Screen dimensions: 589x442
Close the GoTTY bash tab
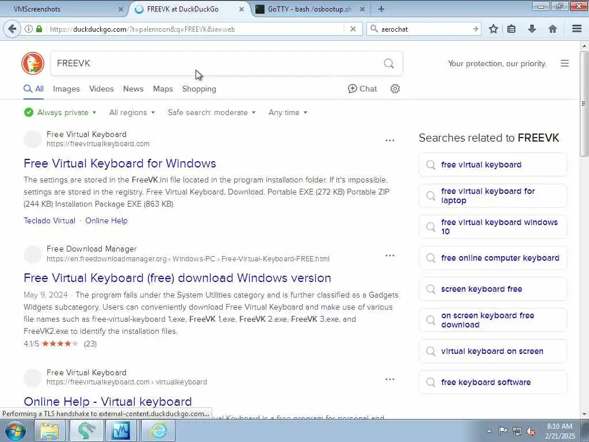[362, 9]
